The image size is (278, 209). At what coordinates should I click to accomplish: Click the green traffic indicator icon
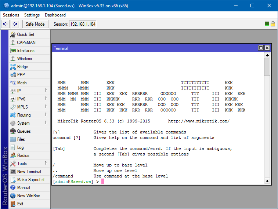[267, 24]
